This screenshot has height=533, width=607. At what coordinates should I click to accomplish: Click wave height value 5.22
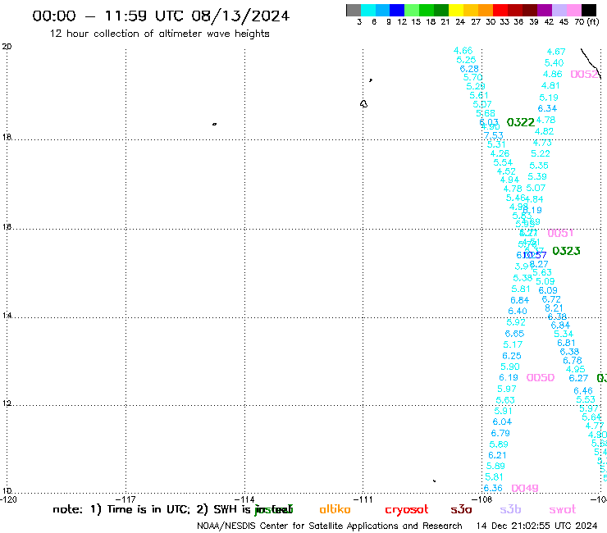point(541,153)
